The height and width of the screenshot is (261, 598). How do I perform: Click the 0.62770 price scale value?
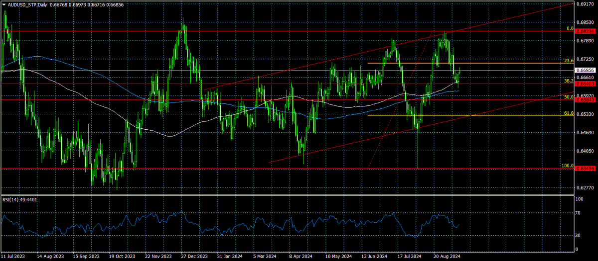585,188
